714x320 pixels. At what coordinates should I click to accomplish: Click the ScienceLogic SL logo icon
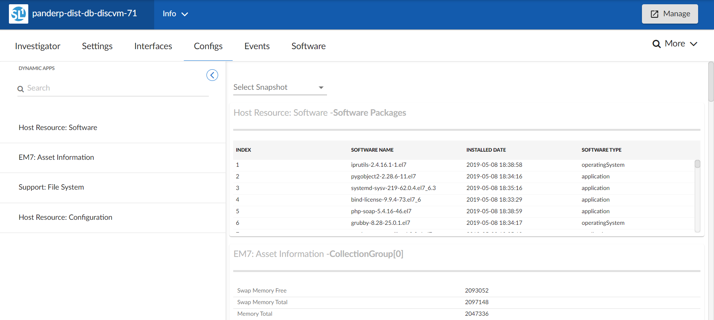pyautogui.click(x=18, y=14)
